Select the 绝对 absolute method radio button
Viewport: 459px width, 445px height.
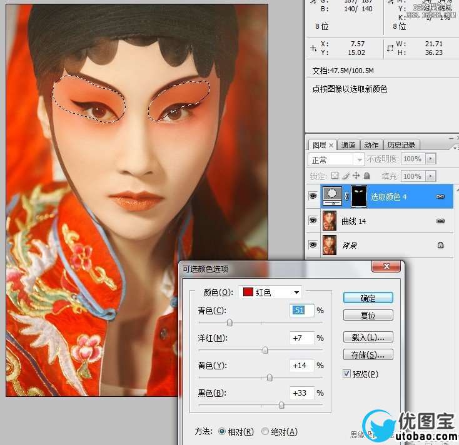click(265, 432)
